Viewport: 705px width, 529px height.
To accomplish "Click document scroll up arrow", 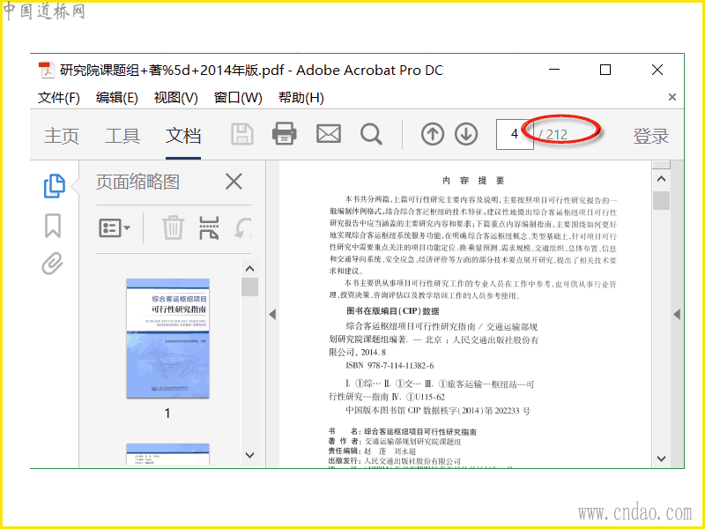I will click(662, 179).
